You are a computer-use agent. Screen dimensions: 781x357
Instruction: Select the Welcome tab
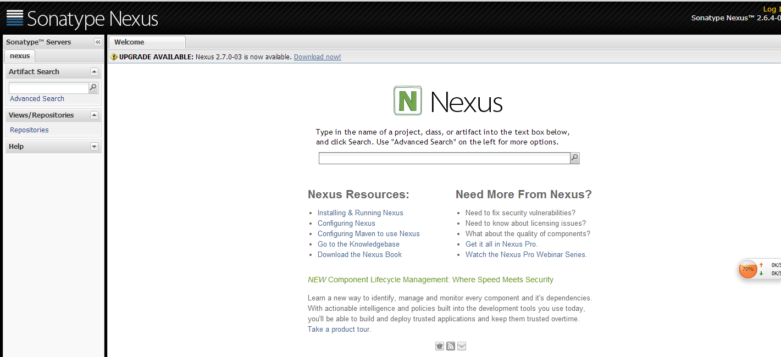pos(147,42)
